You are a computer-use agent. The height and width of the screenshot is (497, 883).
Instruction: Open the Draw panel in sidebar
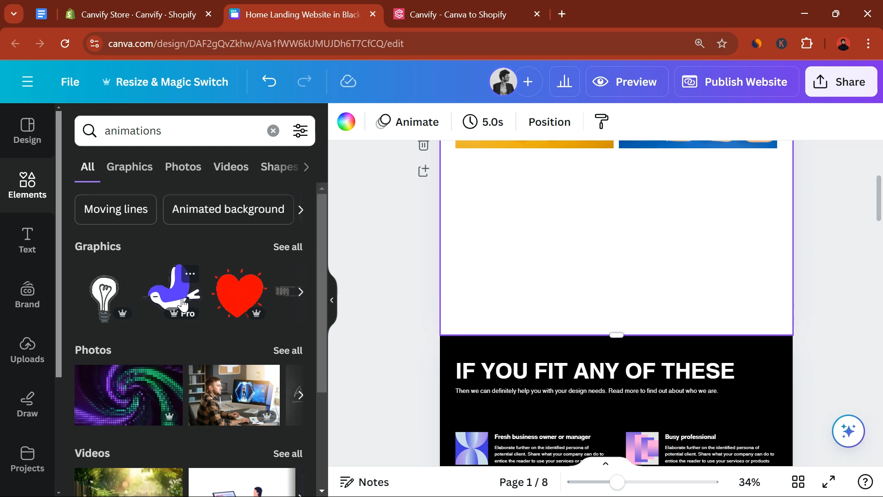[x=27, y=404]
